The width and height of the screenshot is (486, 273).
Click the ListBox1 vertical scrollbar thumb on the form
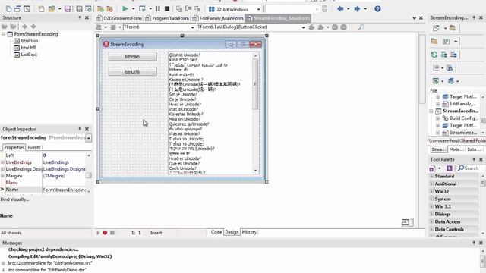[255, 83]
